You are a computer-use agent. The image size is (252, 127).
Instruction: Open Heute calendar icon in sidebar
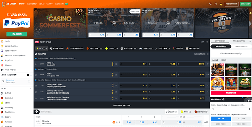[x=2, y=41]
